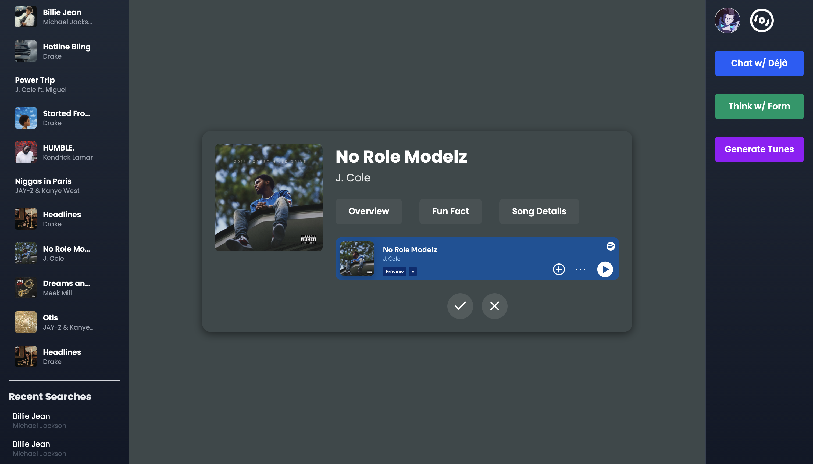Play No Role Modelz preview in Spotify player
Screen dimensions: 813x464
pyautogui.click(x=605, y=269)
